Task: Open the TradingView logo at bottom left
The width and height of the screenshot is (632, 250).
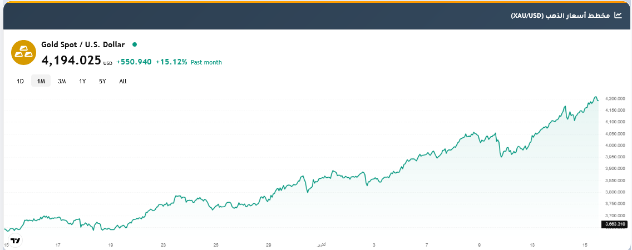Action: 16,241
